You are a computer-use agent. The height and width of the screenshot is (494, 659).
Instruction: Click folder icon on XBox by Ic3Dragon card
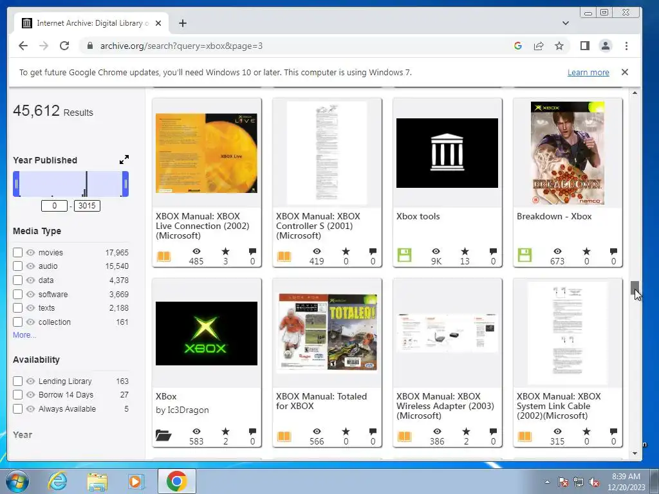coord(163,435)
